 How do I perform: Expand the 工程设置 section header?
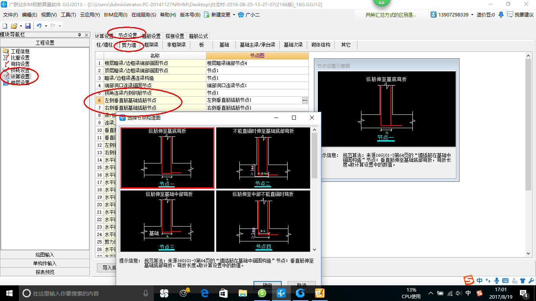pyautogui.click(x=45, y=43)
